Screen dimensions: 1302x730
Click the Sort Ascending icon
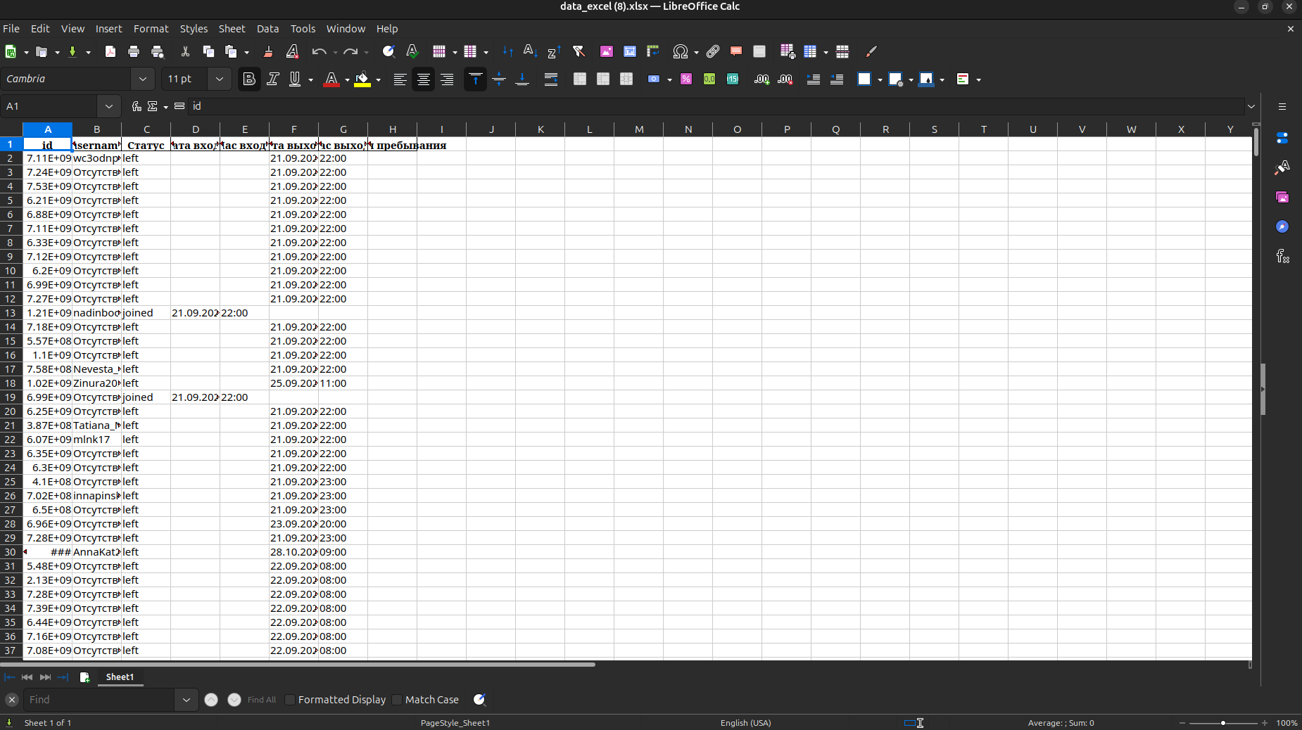(530, 51)
